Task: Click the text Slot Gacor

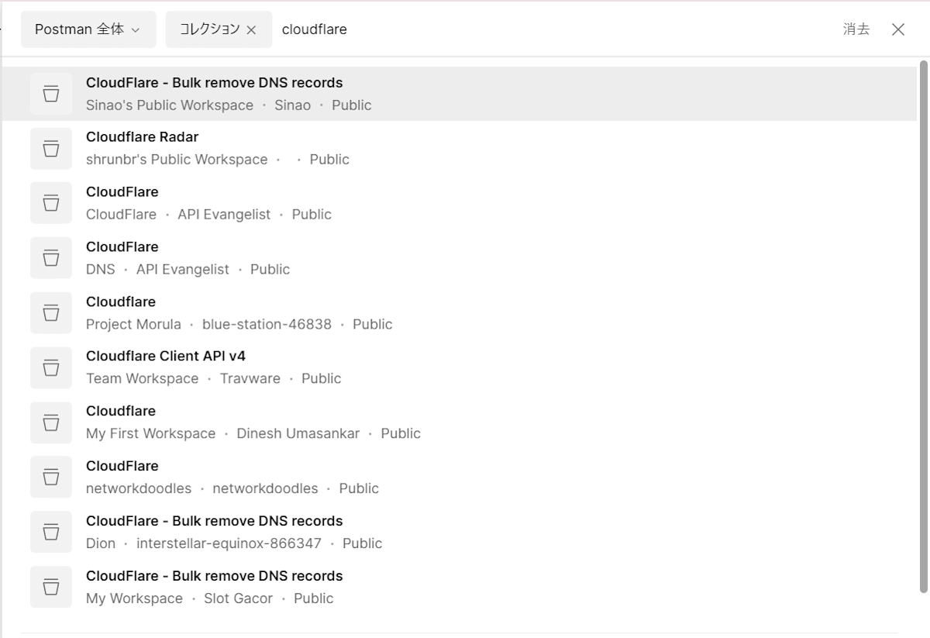Action: pos(238,598)
